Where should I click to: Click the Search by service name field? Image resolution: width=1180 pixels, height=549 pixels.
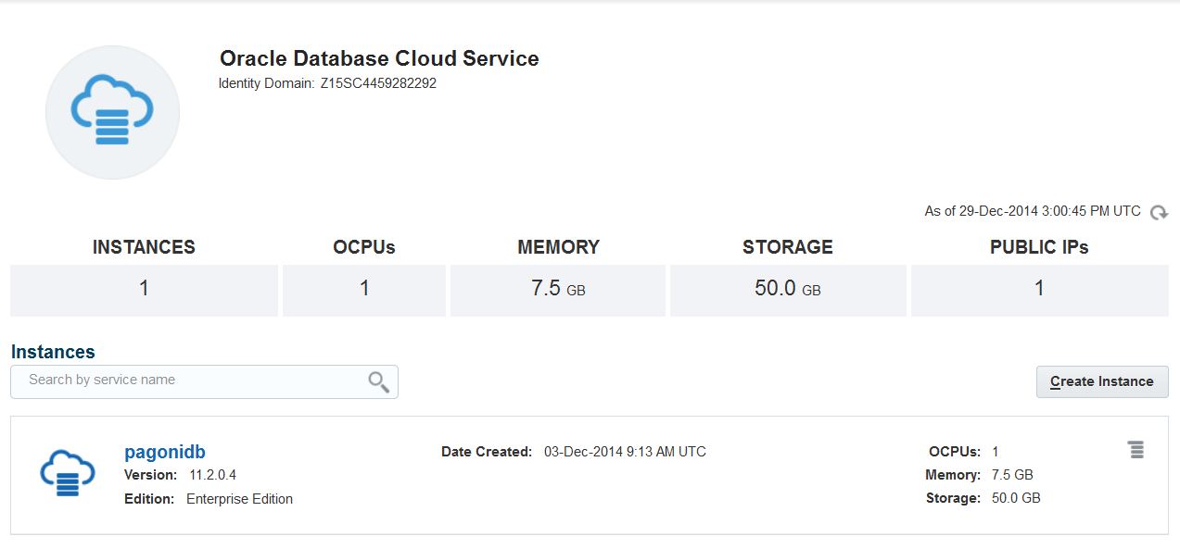185,381
